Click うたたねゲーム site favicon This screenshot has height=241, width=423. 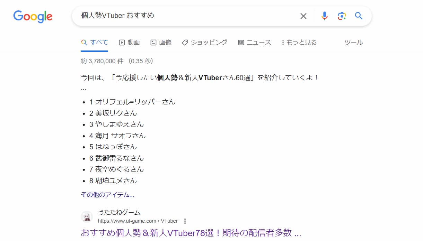(87, 217)
